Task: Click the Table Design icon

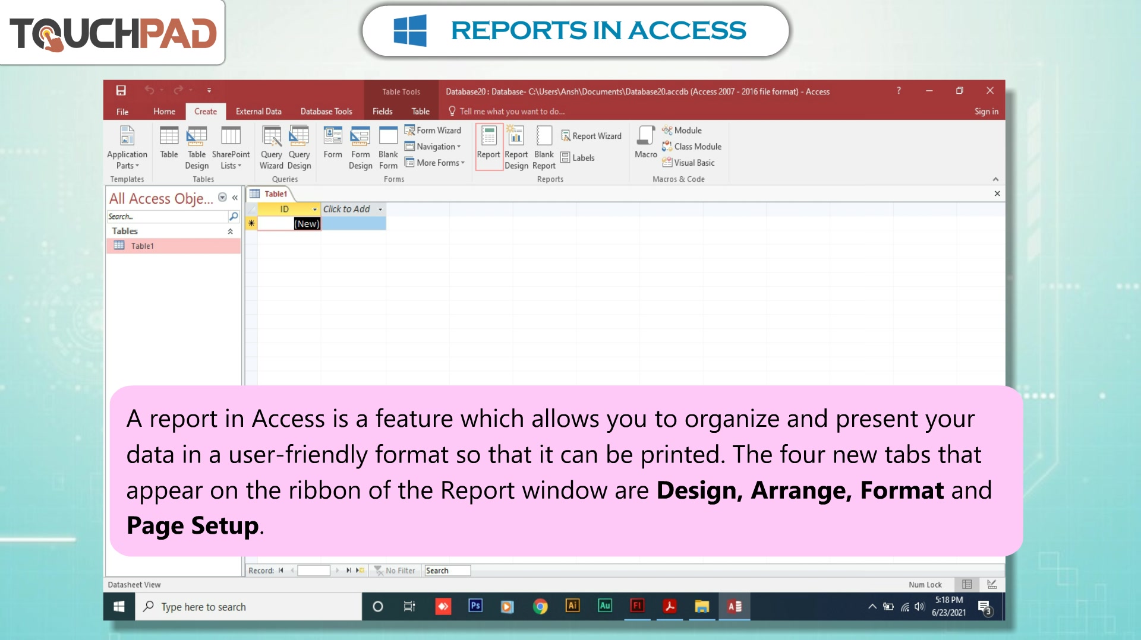Action: pos(197,148)
